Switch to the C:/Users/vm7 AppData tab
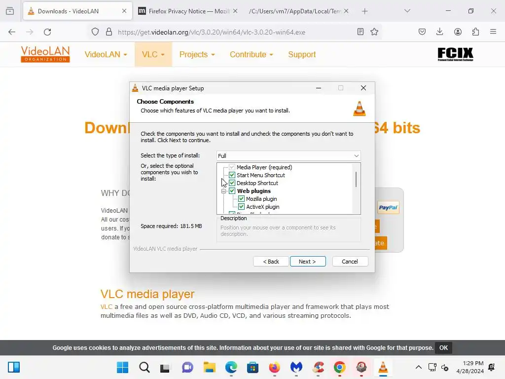The image size is (505, 379). (x=294, y=11)
